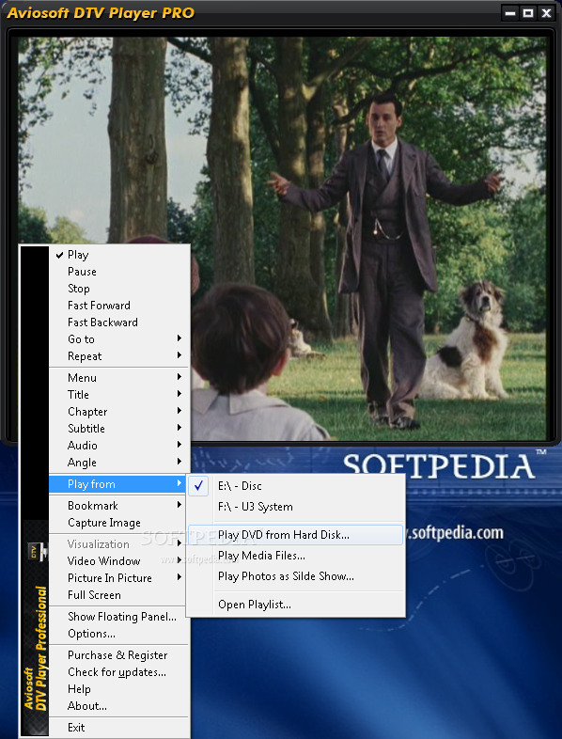Close the Aviosoft DTV Player window
Viewport: 562px width, 739px height.
coord(546,13)
